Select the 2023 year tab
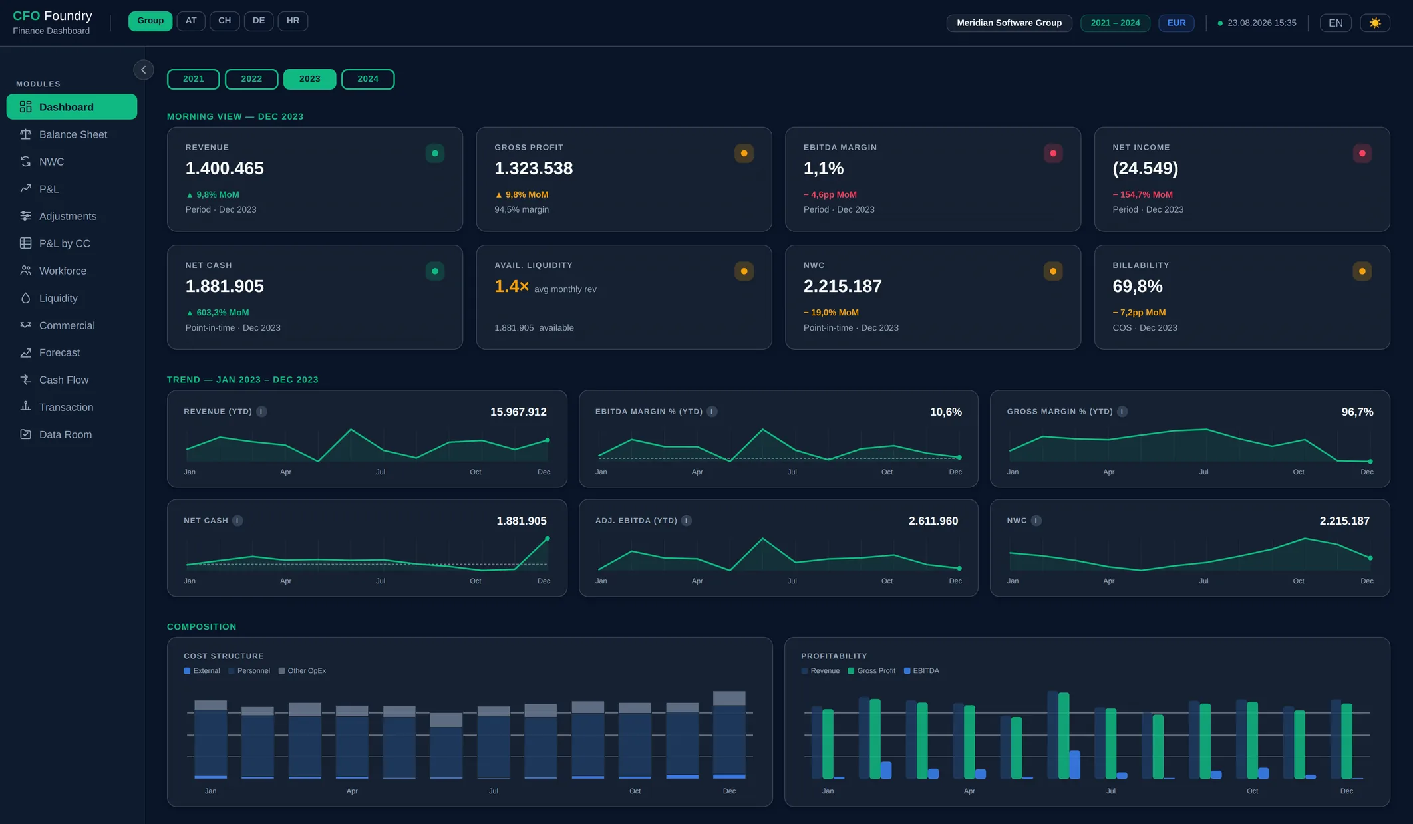 (309, 79)
